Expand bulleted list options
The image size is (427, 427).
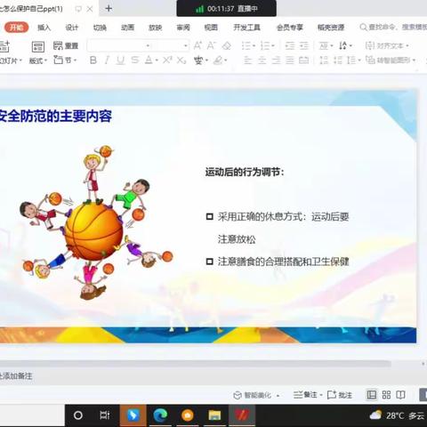point(254,46)
